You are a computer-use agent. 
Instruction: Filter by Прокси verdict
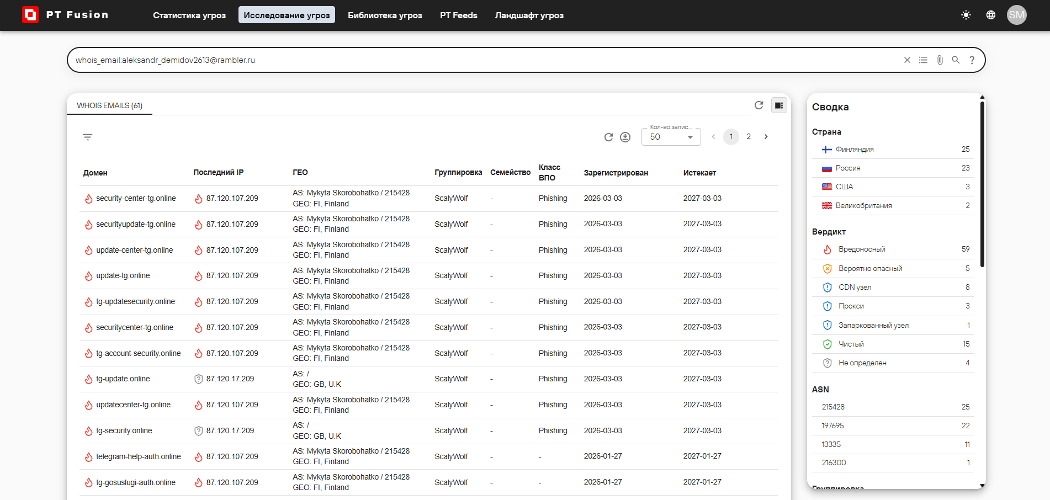[893, 306]
